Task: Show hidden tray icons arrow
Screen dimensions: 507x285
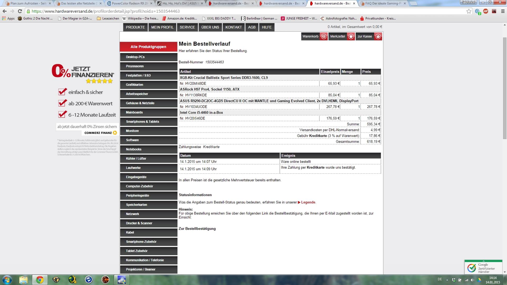Action: coord(447,280)
